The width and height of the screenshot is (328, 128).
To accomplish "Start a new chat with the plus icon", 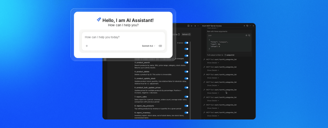I will 244,26.
